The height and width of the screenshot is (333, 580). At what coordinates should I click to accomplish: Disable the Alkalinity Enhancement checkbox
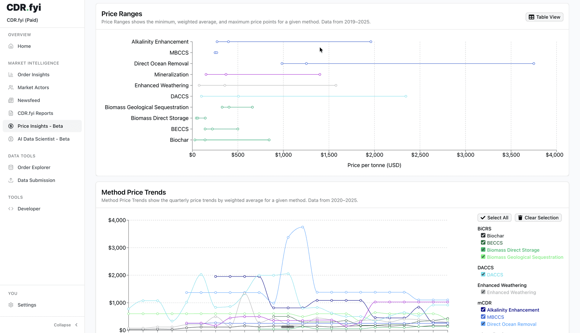[x=483, y=310]
